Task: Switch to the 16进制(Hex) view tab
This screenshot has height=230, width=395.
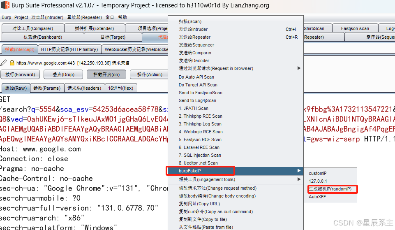Action: (x=121, y=88)
